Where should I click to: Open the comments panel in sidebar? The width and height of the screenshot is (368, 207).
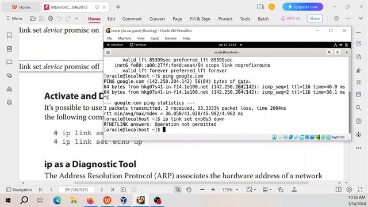point(9,62)
